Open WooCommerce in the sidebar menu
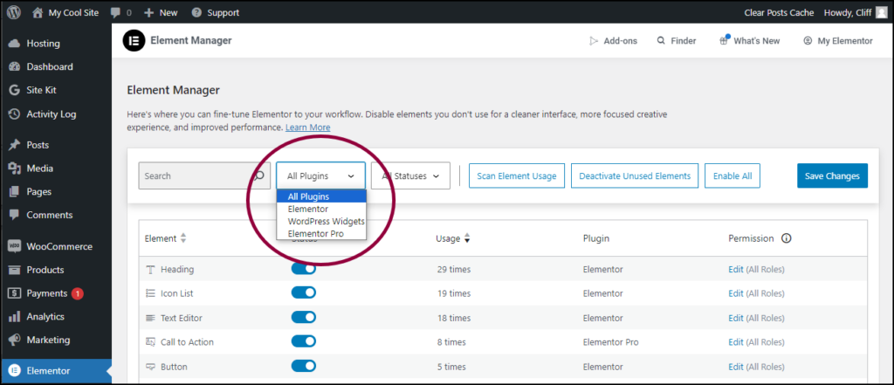 coord(58,246)
